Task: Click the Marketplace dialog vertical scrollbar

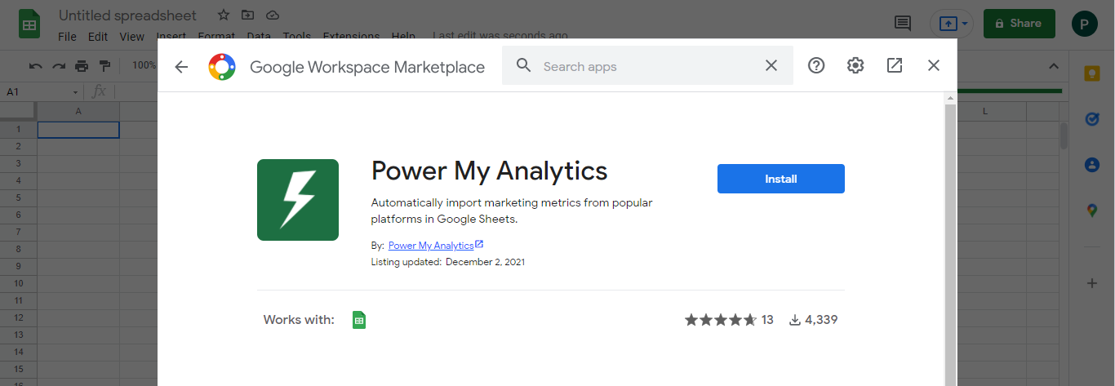Action: [x=949, y=245]
